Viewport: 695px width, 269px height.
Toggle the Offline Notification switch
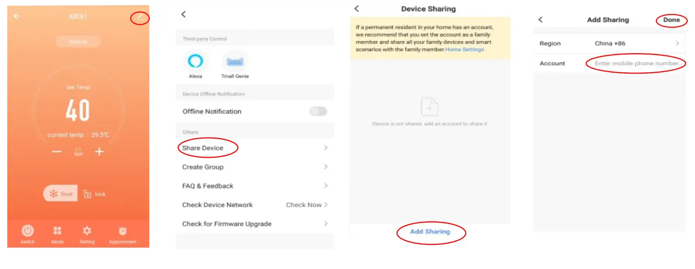318,111
